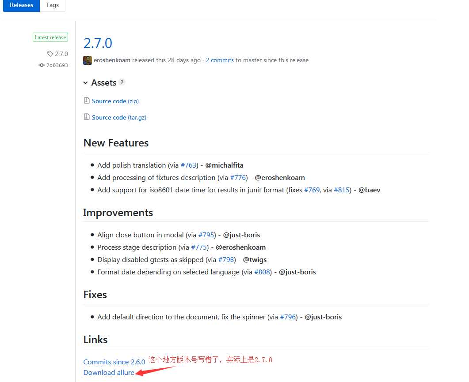The height and width of the screenshot is (382, 469).
Task: Open @just-boris mention after #796
Action: (323, 317)
